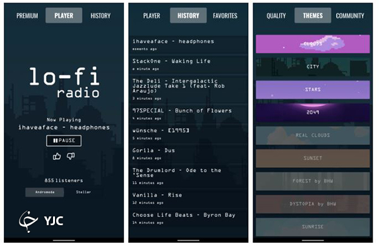Image resolution: width=379 pixels, height=246 pixels.
Task: Select The Deli - Intergalactic Jazzlude entry
Action: click(x=188, y=90)
